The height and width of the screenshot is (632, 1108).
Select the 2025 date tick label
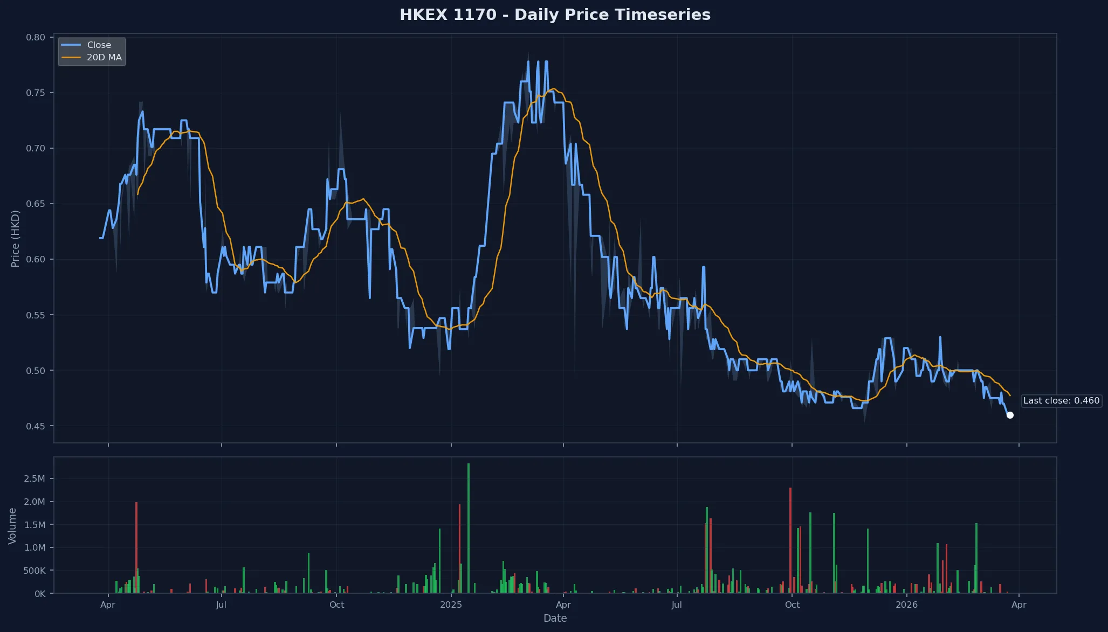pos(452,605)
